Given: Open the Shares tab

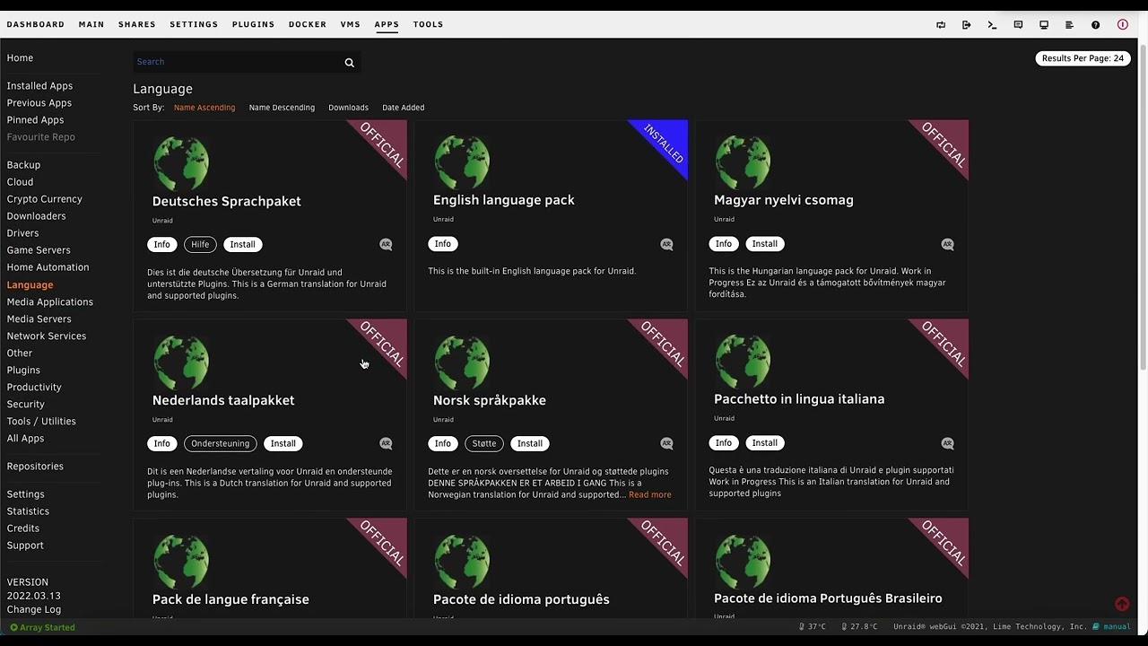Looking at the screenshot, I should (x=137, y=24).
